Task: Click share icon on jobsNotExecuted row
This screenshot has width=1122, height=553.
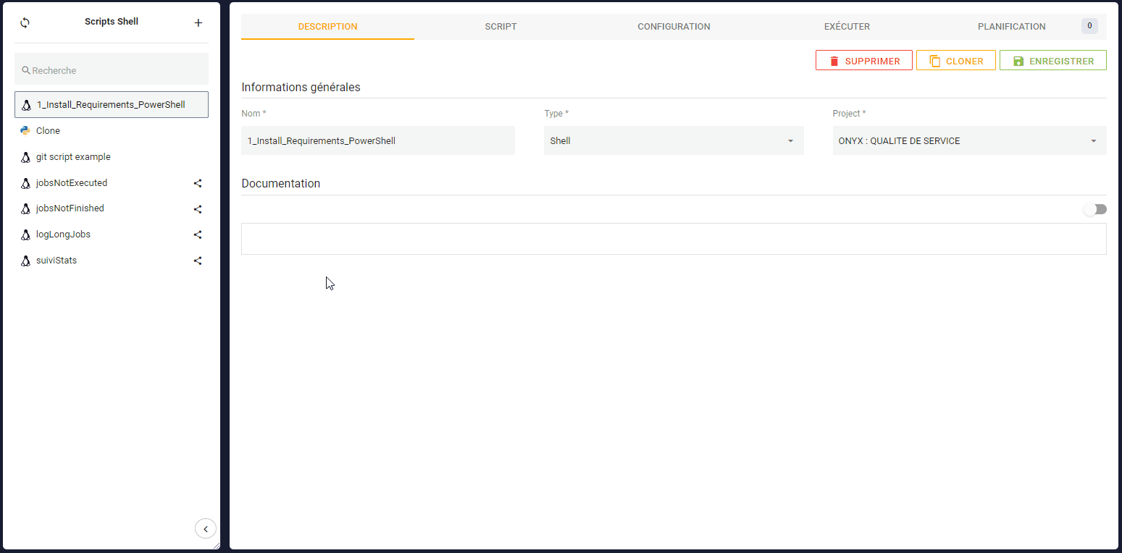Action: [x=198, y=183]
